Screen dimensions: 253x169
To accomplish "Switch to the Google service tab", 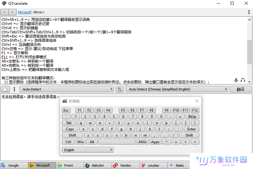I will coord(14,166).
